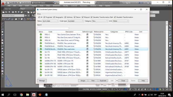
Task: Open the Express menu
Action: point(108,6)
